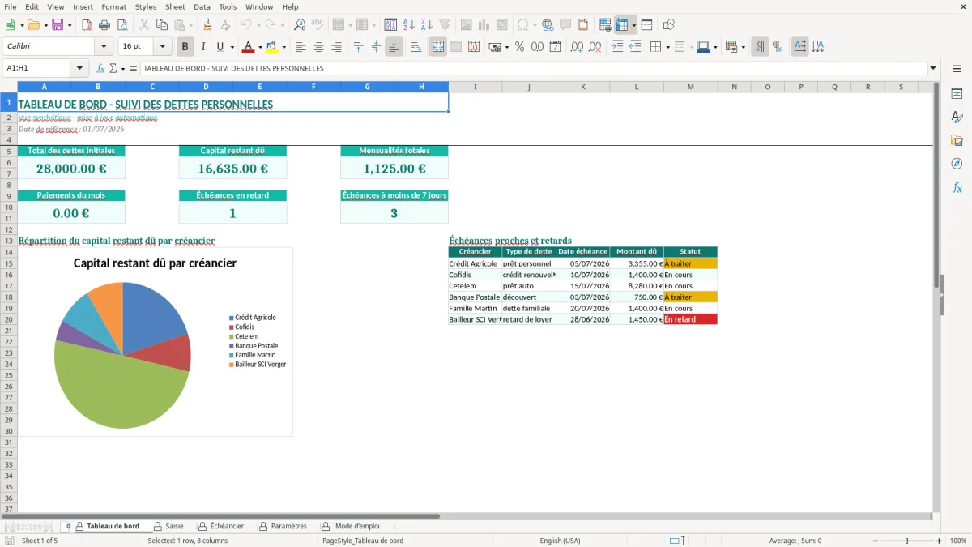The image size is (972, 547).
Task: Open the Function Wizard
Action: click(x=100, y=69)
